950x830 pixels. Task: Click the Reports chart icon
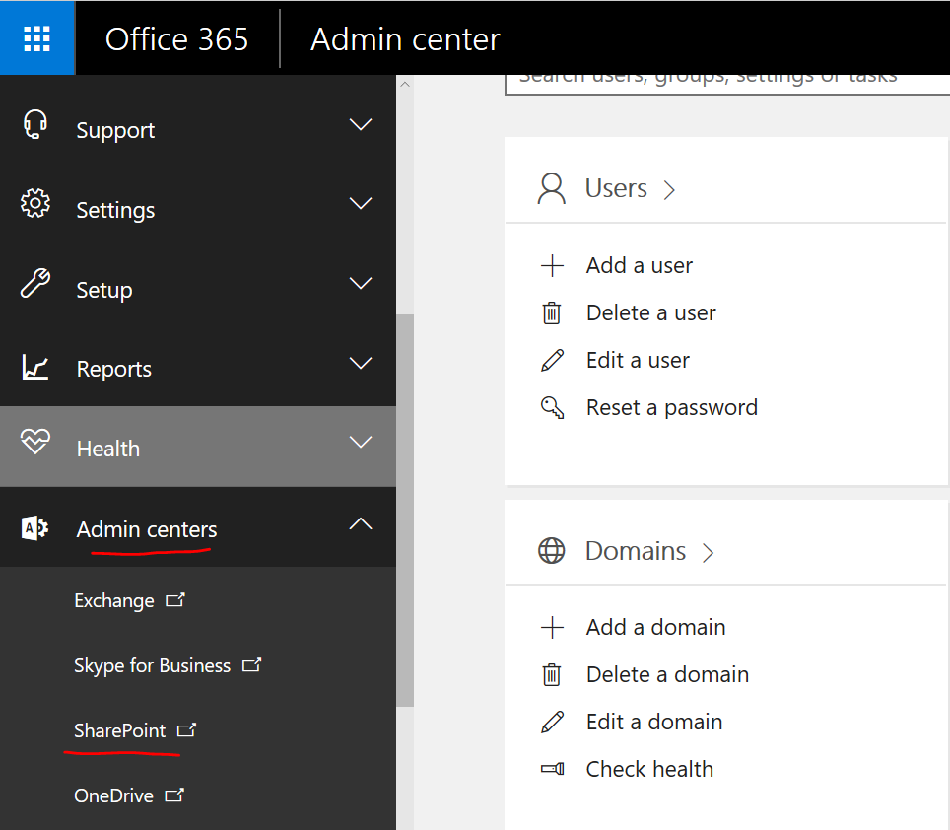35,366
